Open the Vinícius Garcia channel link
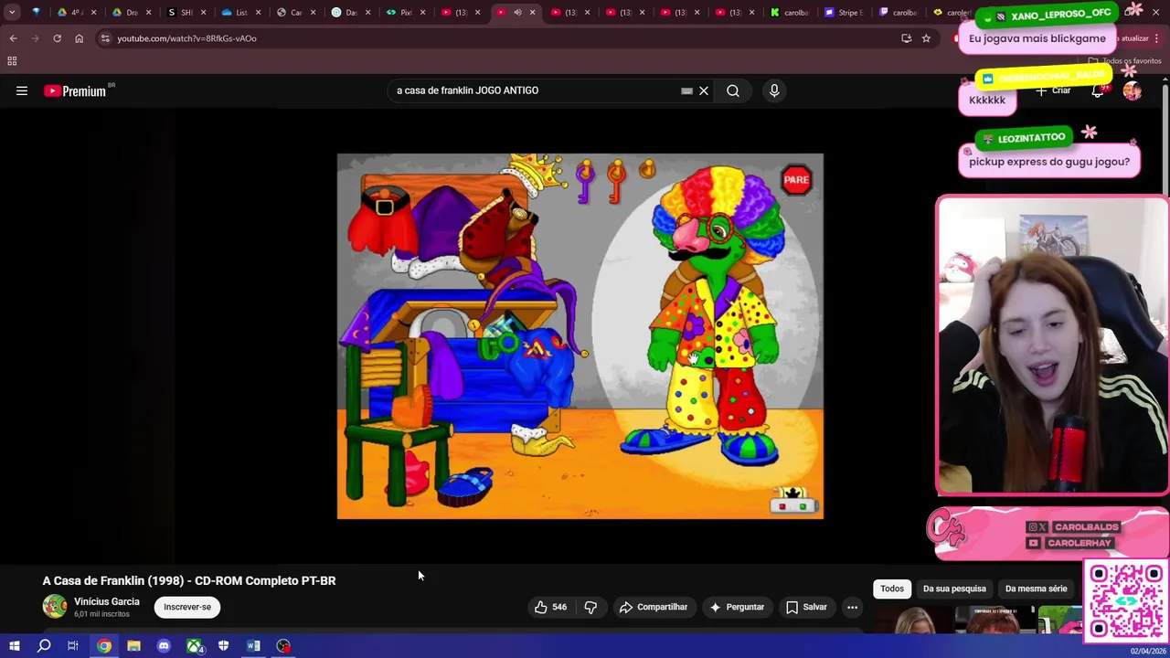The image size is (1170, 658). (x=107, y=601)
